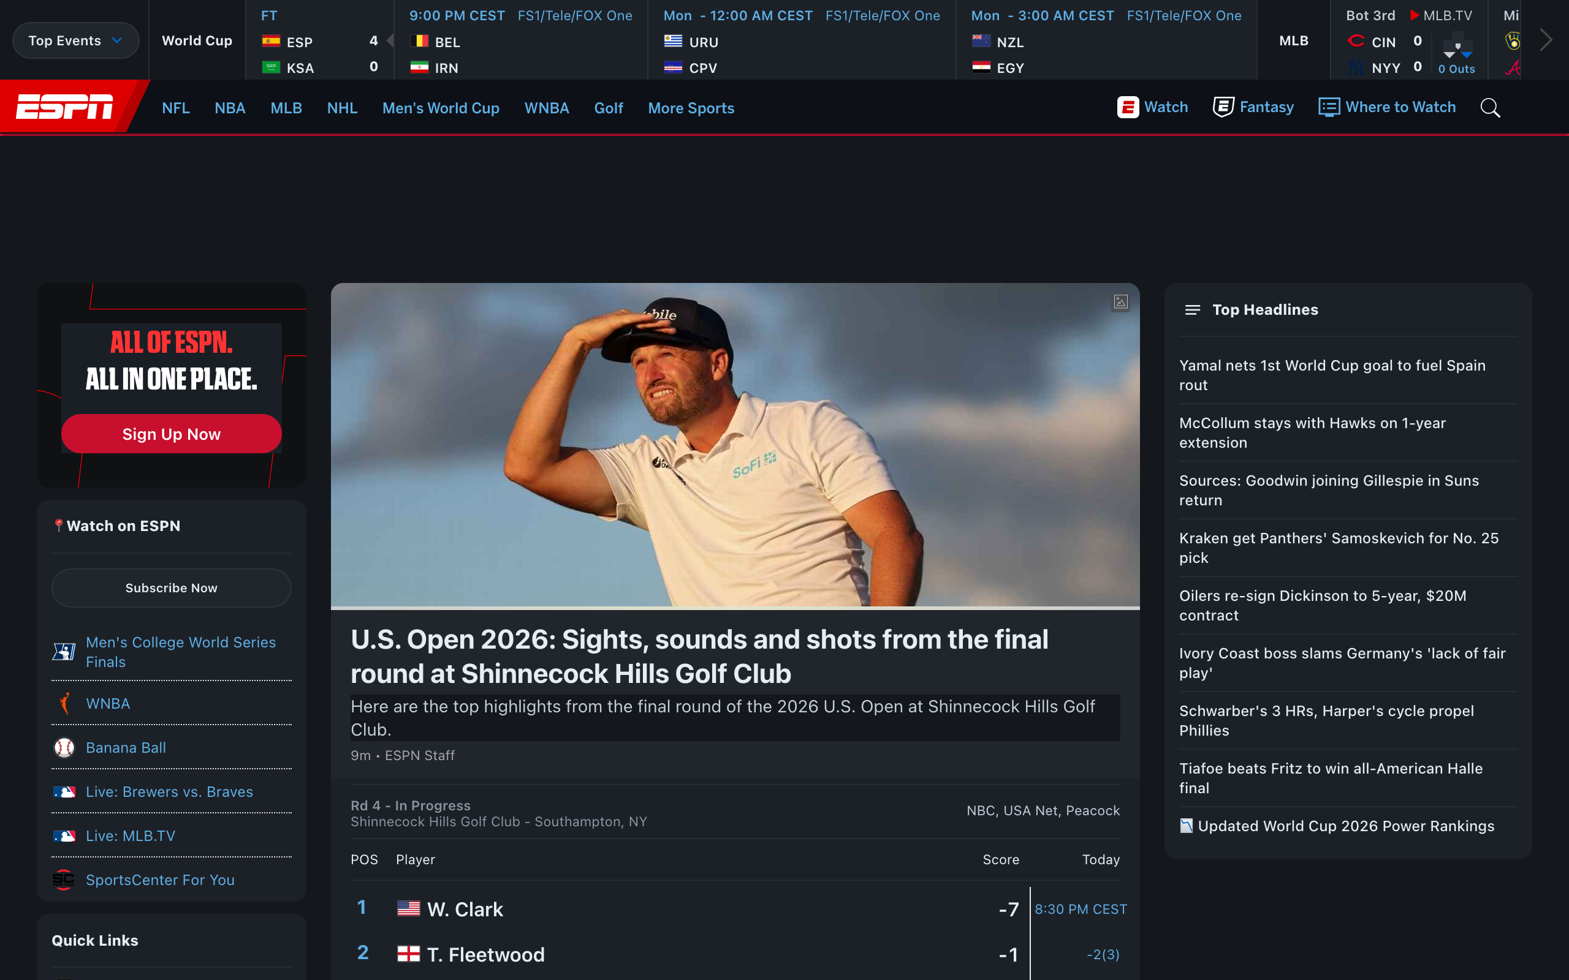Click 'Rd 4 - In Progress' status text
1569x980 pixels.
pos(411,805)
